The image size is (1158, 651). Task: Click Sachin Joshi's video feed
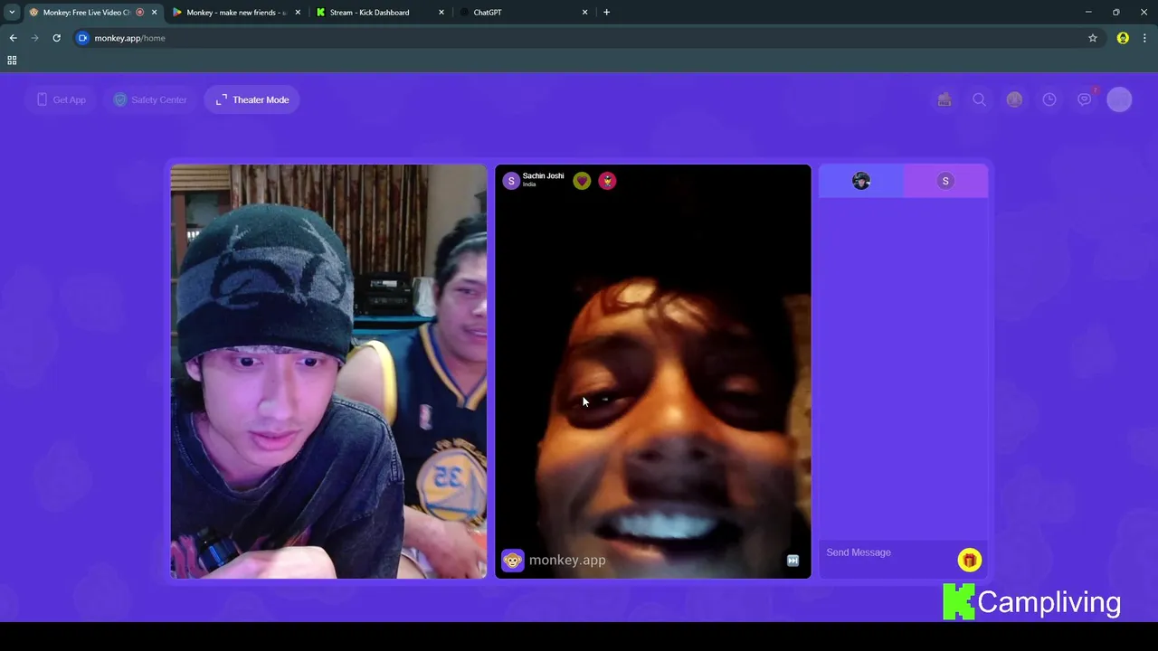[x=653, y=372]
